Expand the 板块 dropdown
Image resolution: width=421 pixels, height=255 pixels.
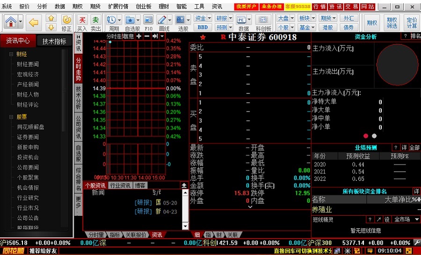(313, 18)
